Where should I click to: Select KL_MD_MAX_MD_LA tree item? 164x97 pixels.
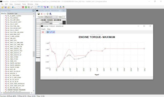pyautogui.click(x=14, y=88)
